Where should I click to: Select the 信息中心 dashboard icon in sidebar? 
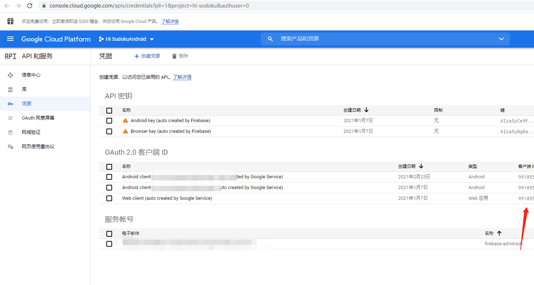point(10,75)
